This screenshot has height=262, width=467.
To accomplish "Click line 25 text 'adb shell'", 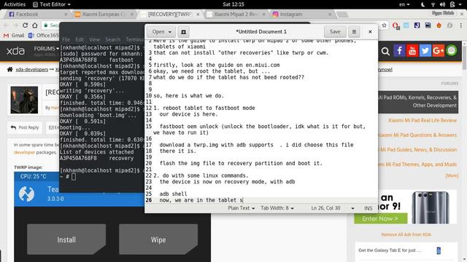I will point(174,194).
